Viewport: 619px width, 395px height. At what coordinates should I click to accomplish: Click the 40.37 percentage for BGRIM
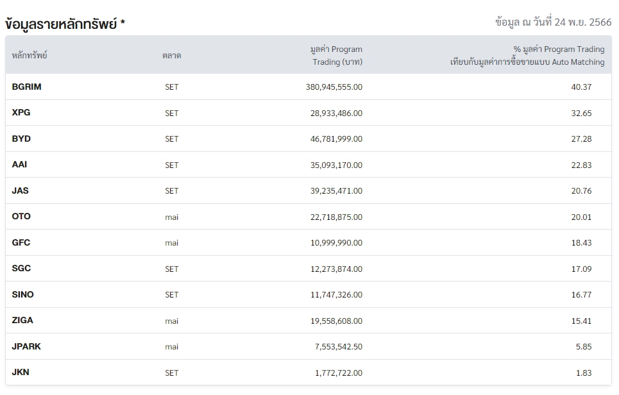(x=581, y=87)
